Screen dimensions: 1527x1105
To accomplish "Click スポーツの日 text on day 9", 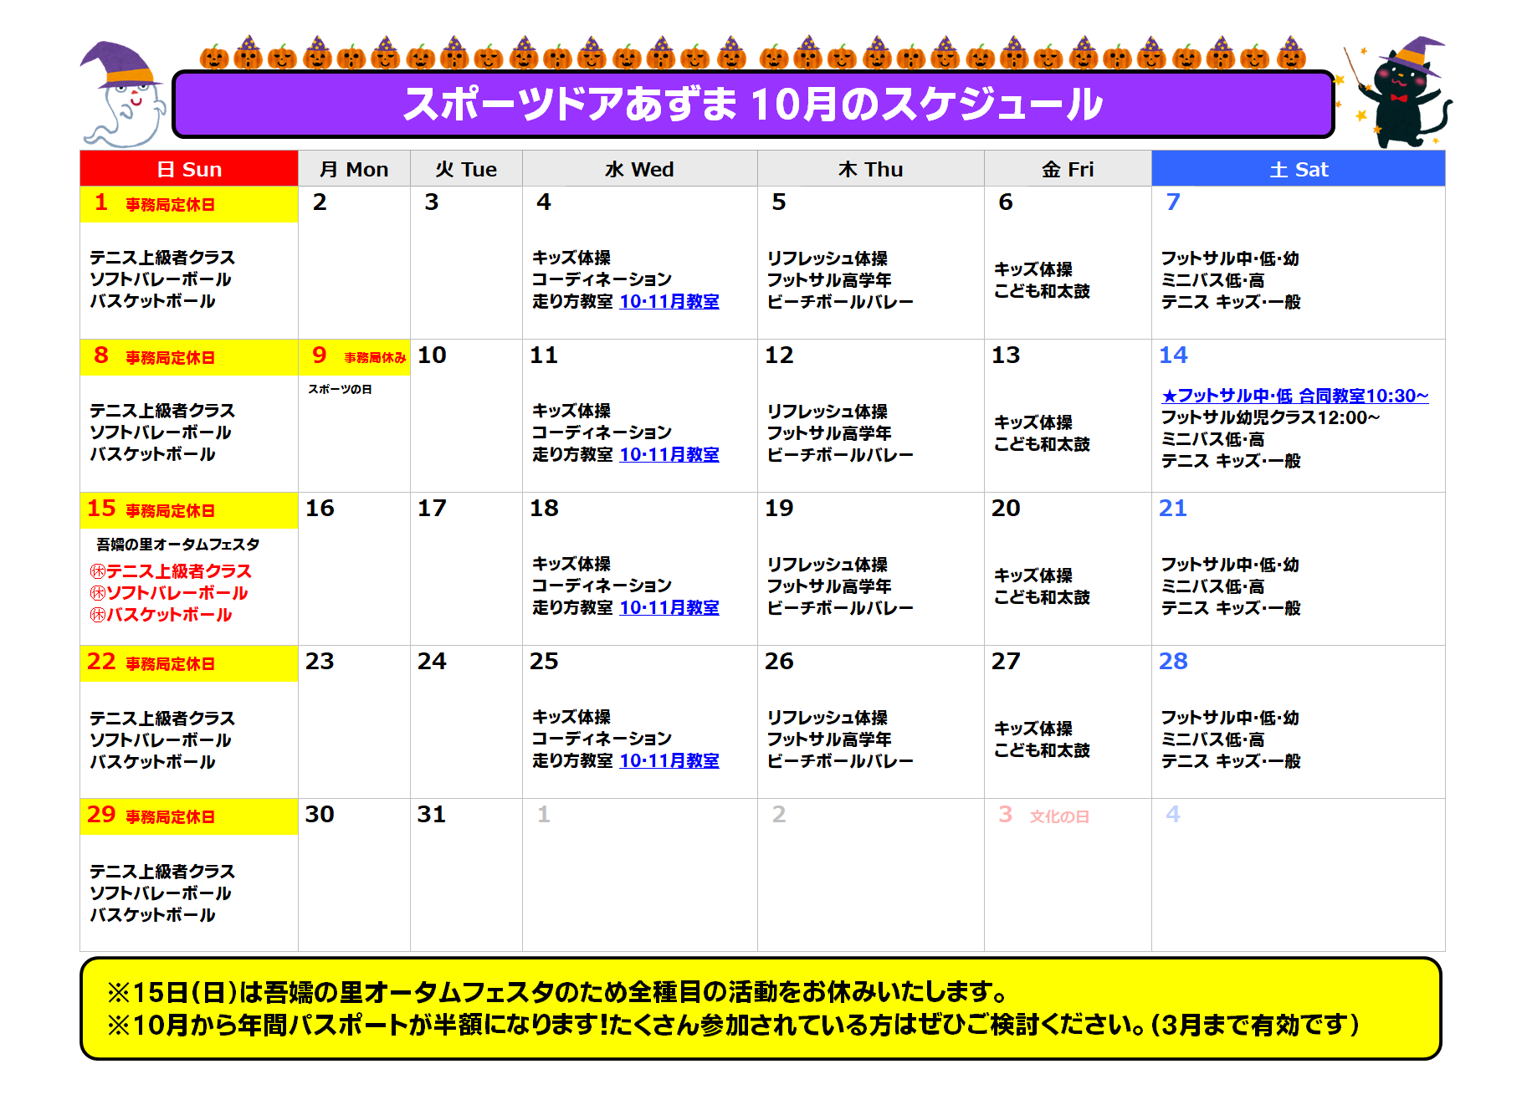I will (x=340, y=389).
